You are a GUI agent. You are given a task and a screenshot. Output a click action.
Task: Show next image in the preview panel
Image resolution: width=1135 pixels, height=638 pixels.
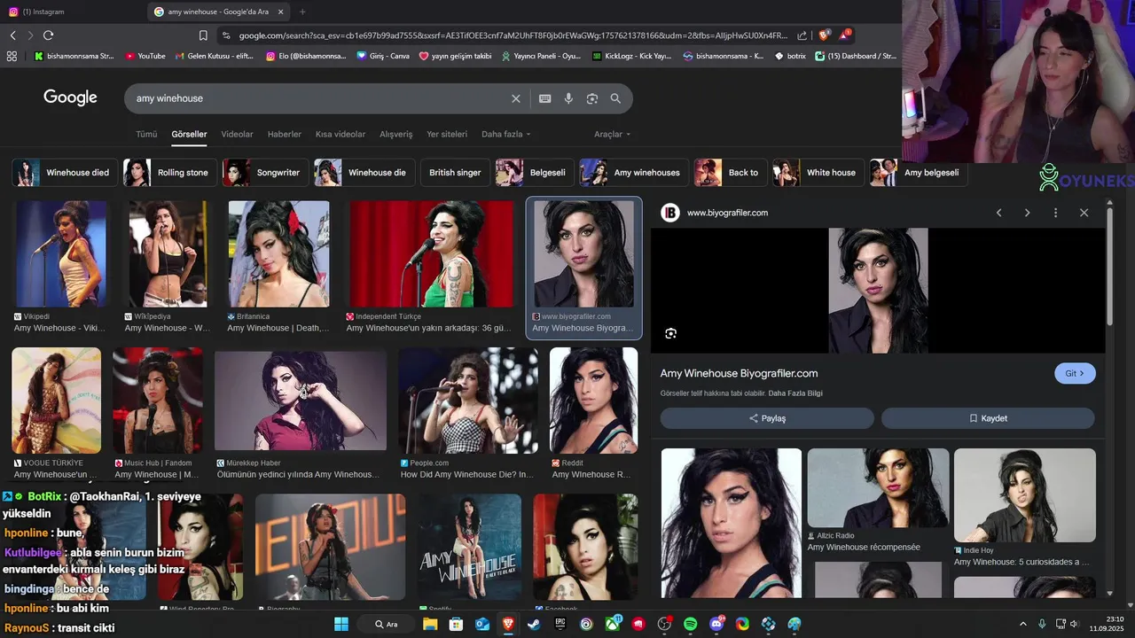(x=1027, y=213)
